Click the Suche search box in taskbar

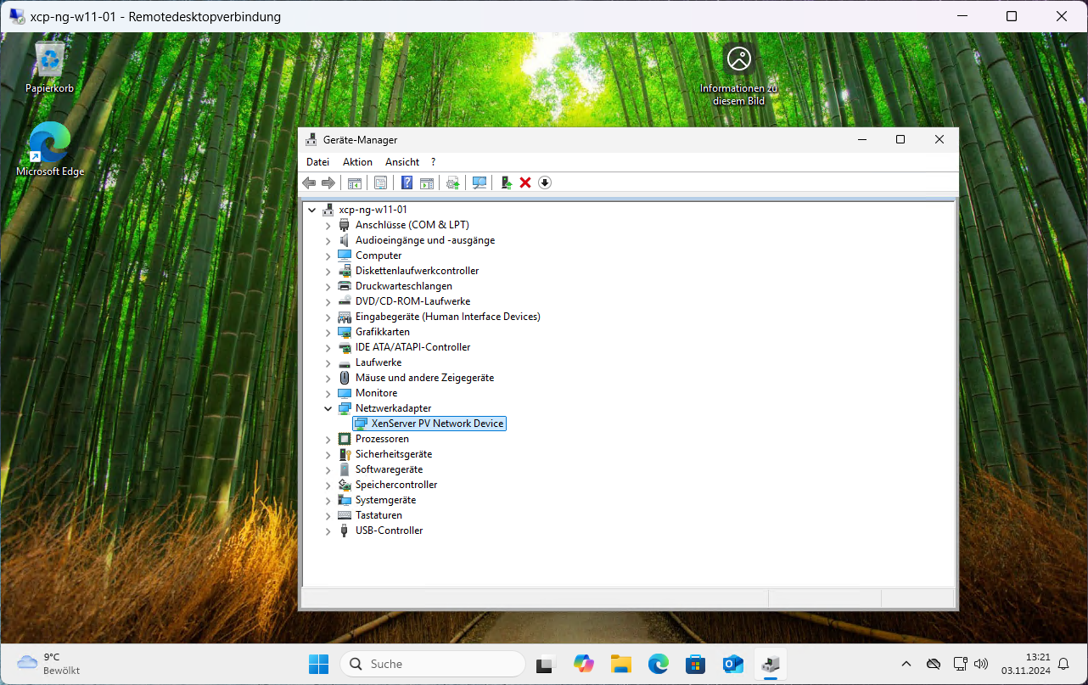pos(433,664)
